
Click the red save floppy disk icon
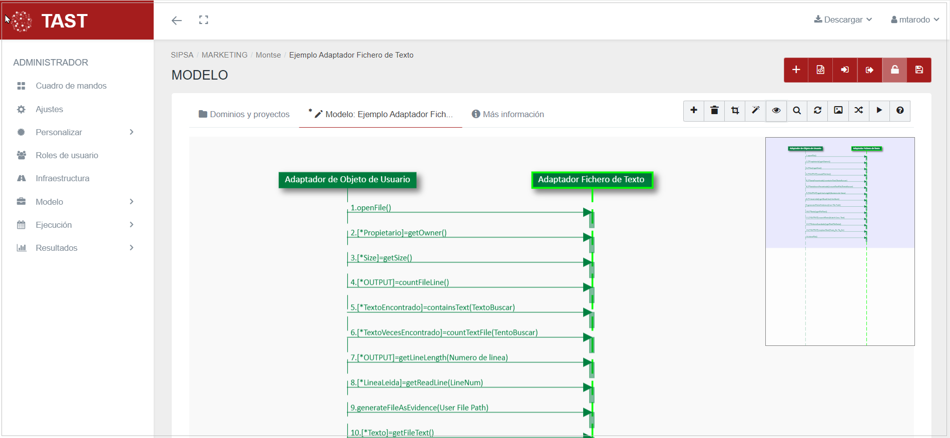(919, 70)
